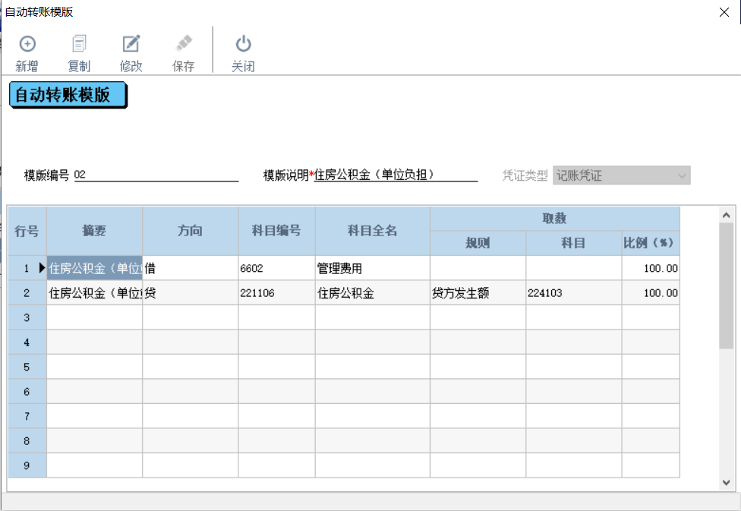741x511 pixels.
Task: Close the 自动转账模版 window with X
Action: [724, 12]
